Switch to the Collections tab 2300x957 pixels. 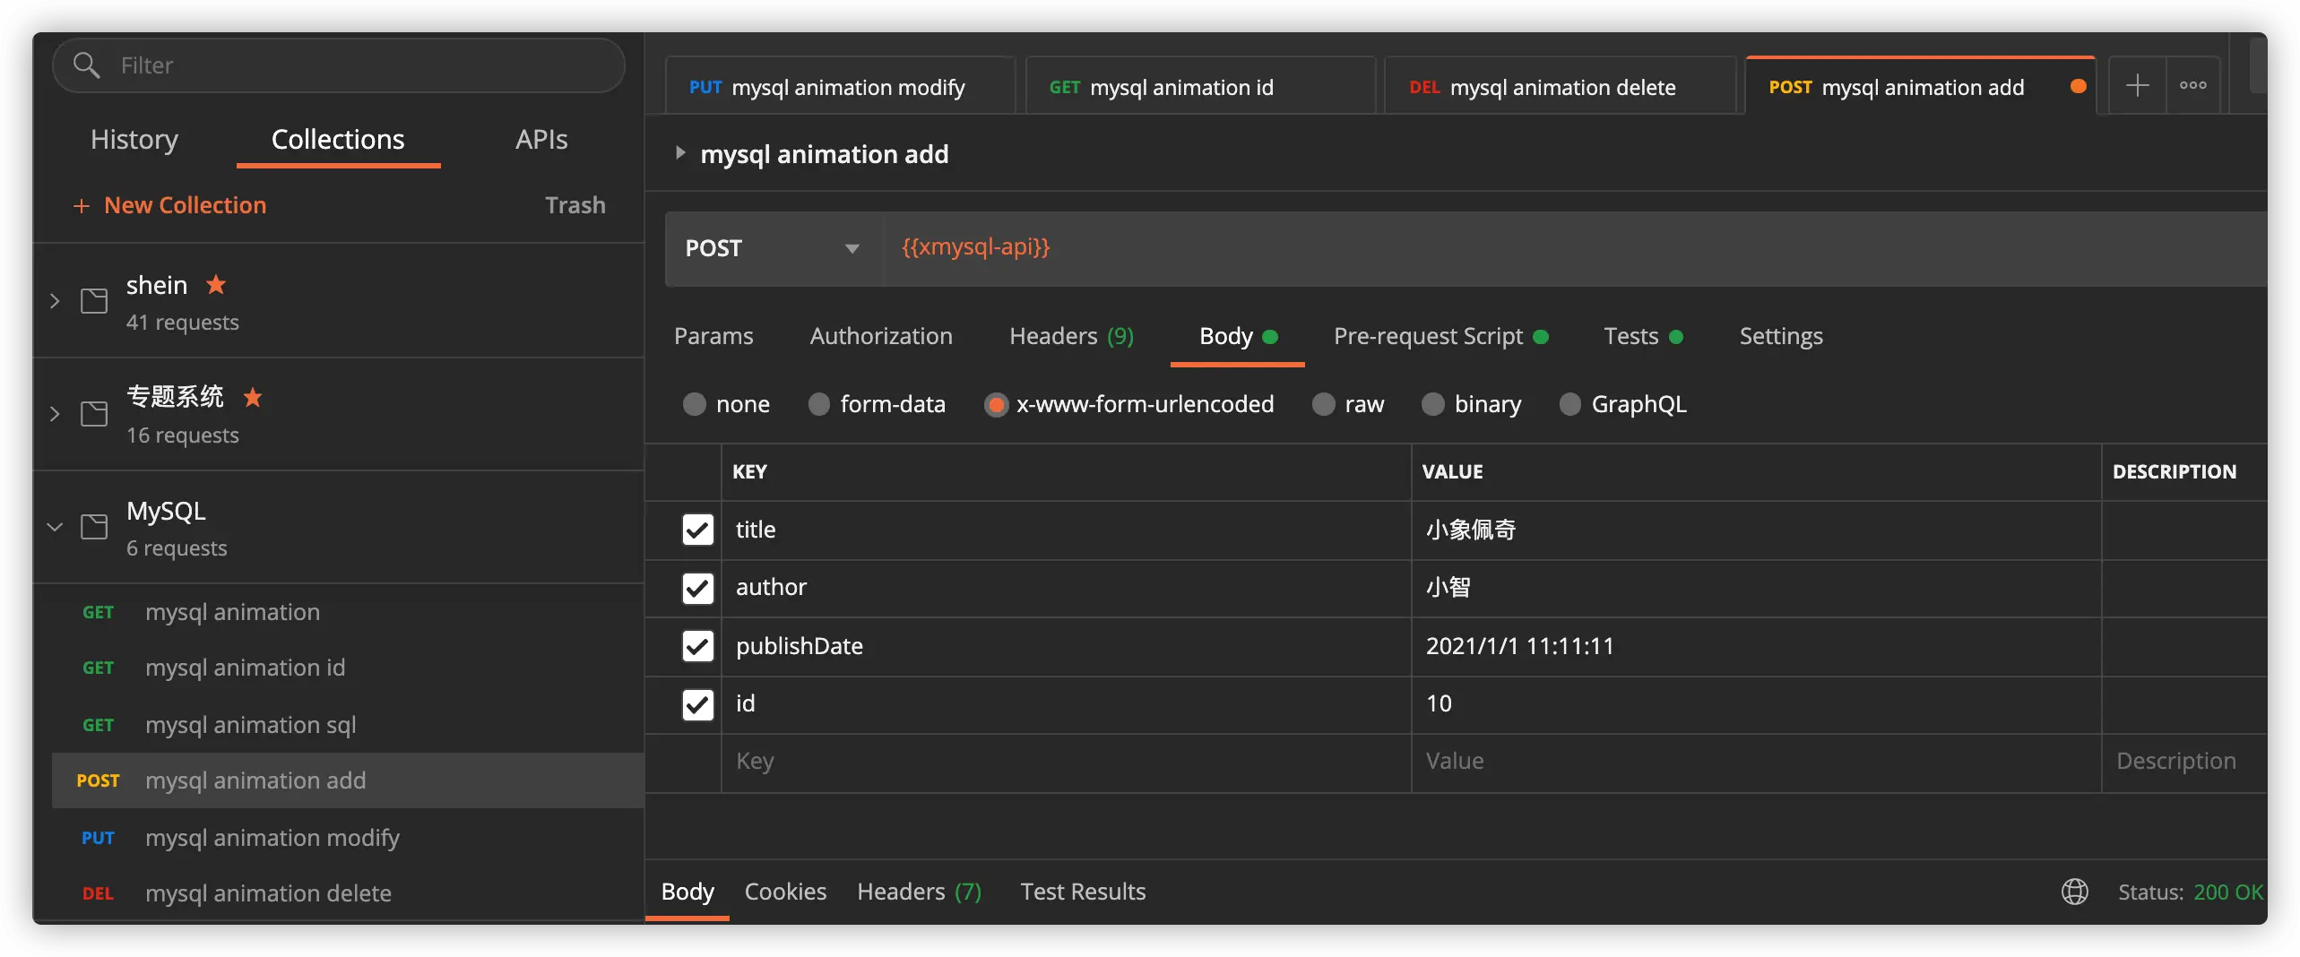tap(338, 140)
